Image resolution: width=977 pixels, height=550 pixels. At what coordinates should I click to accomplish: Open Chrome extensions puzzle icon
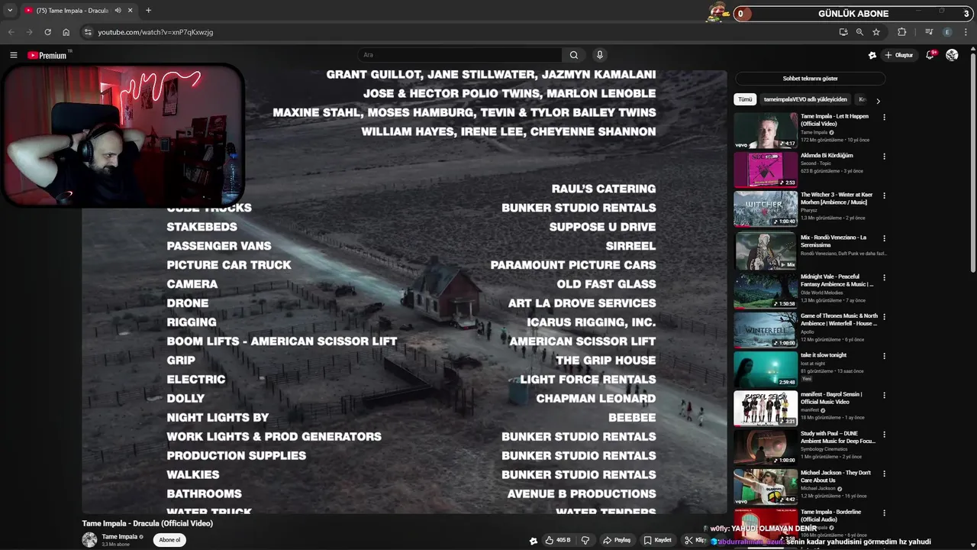pos(901,32)
